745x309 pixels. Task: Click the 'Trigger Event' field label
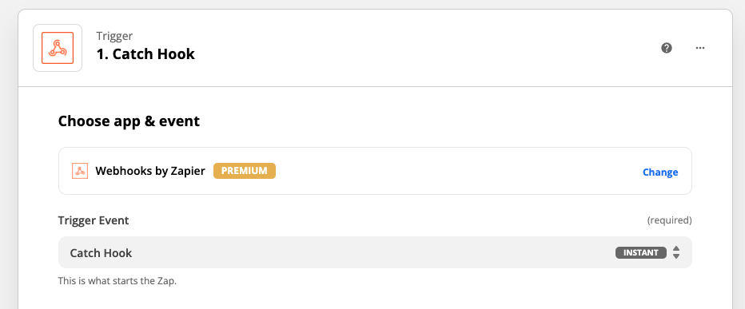tap(94, 220)
